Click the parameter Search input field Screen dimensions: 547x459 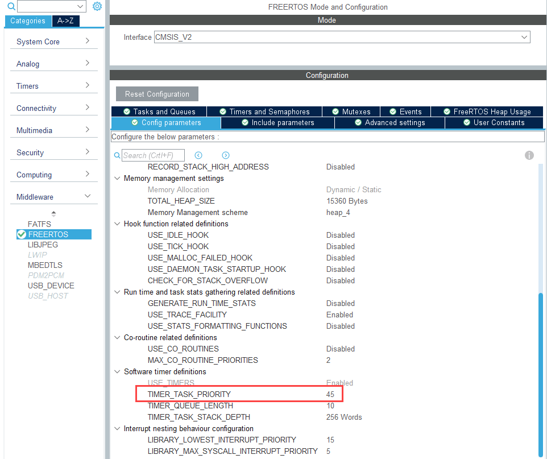pyautogui.click(x=153, y=155)
